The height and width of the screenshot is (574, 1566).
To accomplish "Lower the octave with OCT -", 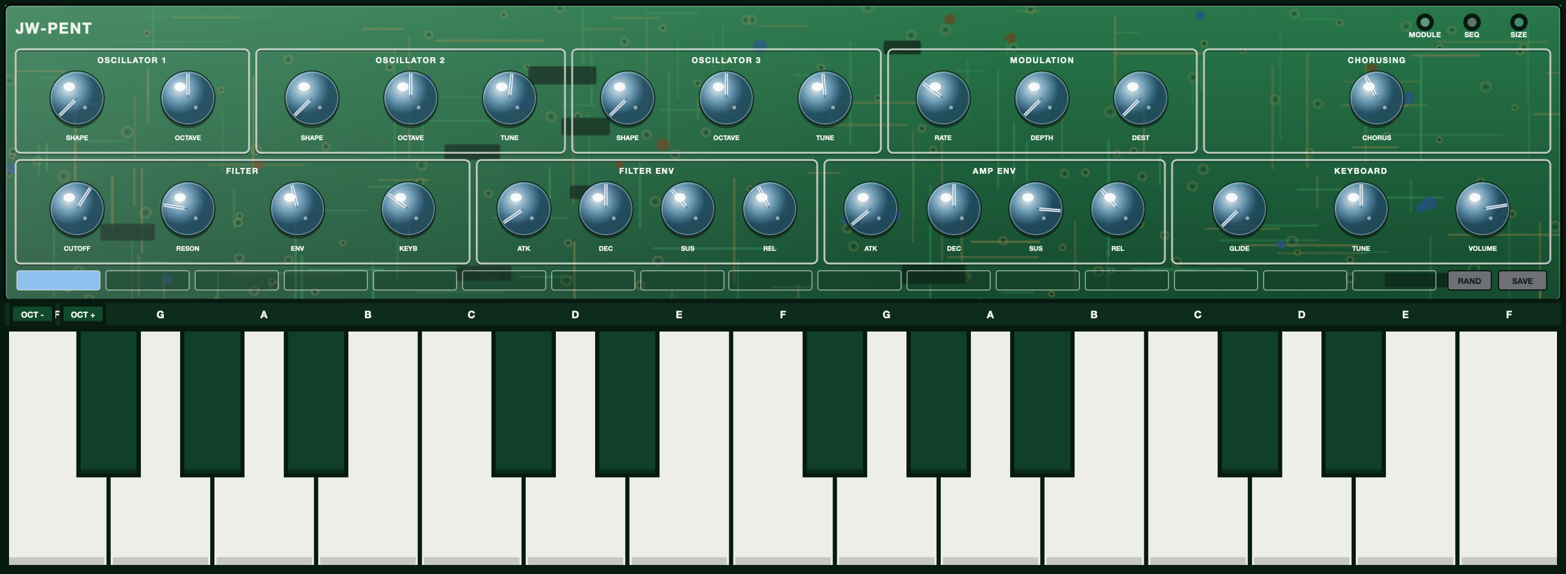I will pos(32,315).
